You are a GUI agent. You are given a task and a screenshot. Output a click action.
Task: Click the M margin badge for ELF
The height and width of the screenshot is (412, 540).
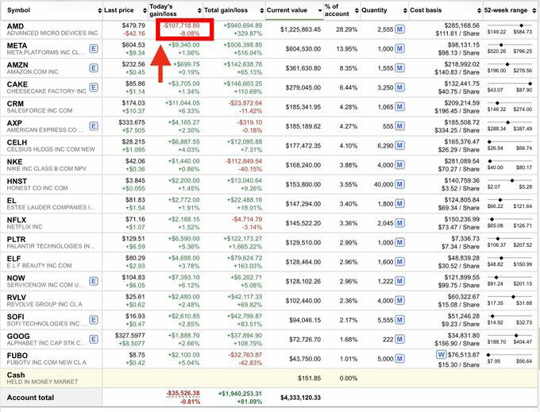(x=399, y=262)
